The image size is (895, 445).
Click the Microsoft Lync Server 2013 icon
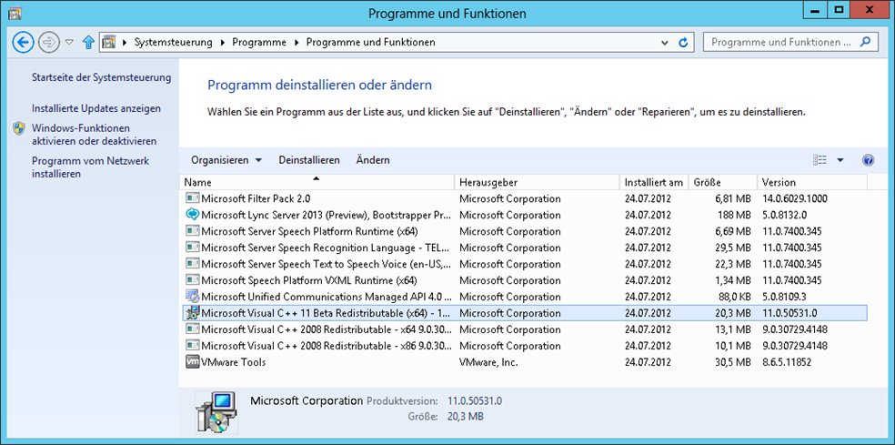(x=192, y=215)
